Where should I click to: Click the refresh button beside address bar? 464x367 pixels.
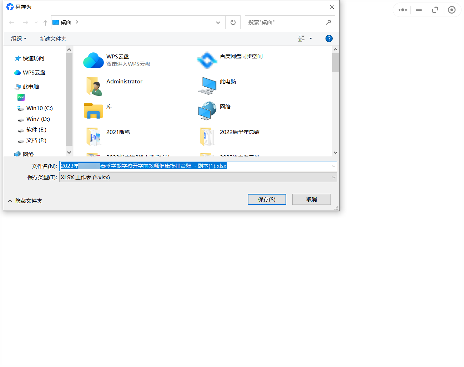(233, 22)
